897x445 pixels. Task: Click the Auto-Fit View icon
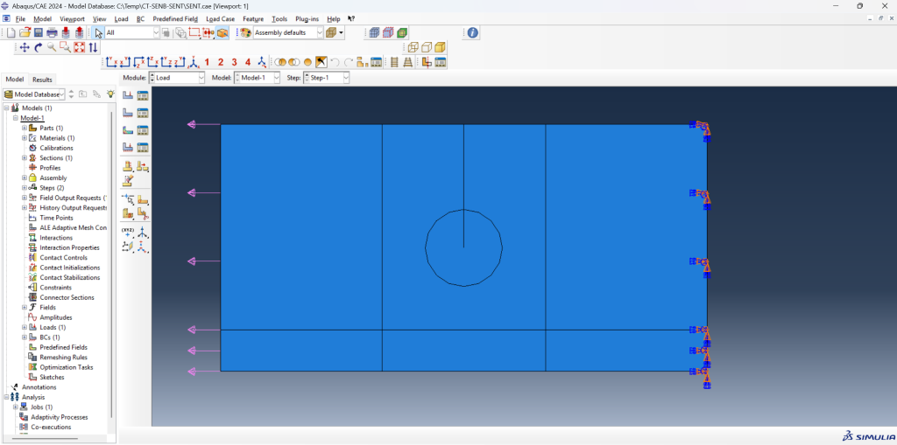79,47
